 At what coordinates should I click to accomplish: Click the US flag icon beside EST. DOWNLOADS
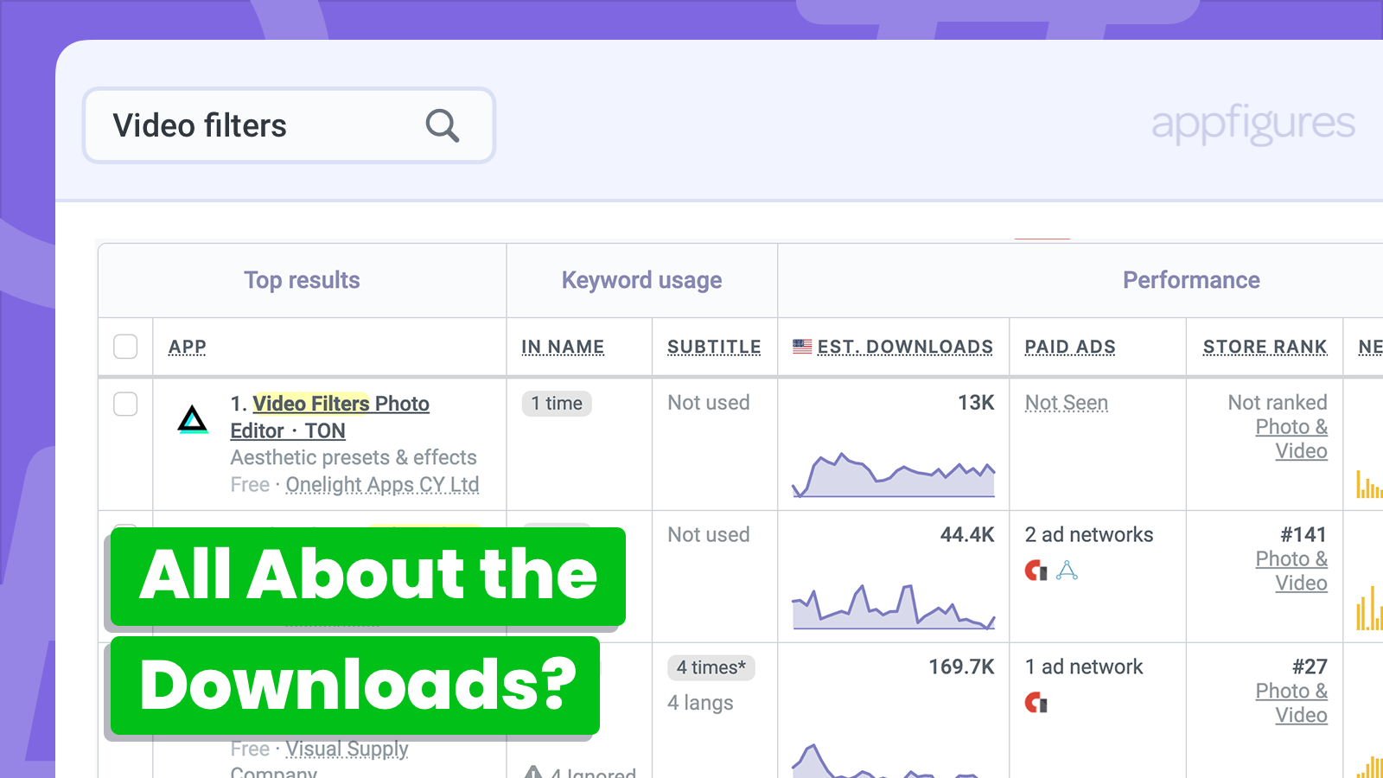pos(802,347)
